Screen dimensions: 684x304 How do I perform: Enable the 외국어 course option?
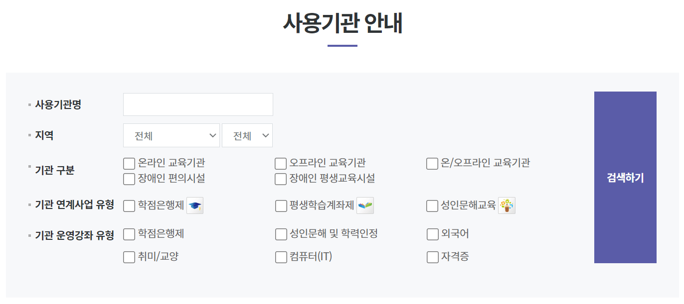coord(432,234)
